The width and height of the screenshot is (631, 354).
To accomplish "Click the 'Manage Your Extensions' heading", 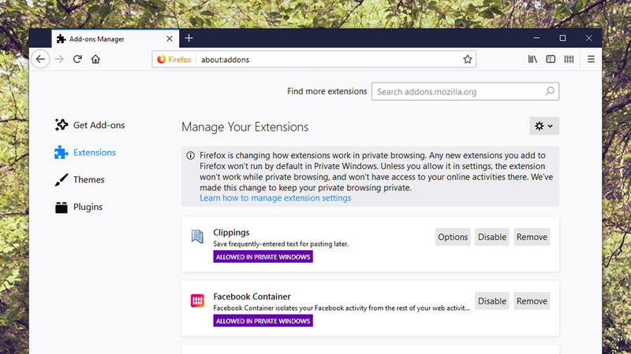I will click(245, 127).
